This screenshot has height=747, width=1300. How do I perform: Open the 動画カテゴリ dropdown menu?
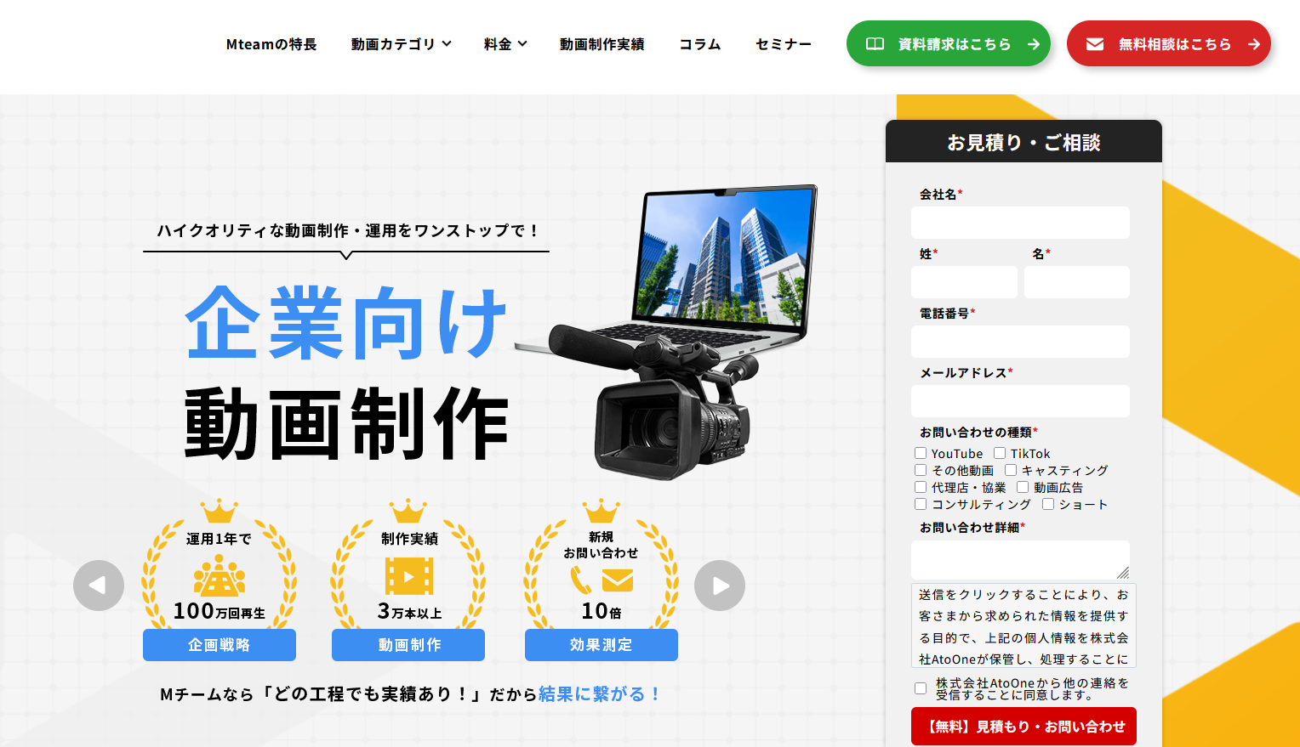[399, 44]
